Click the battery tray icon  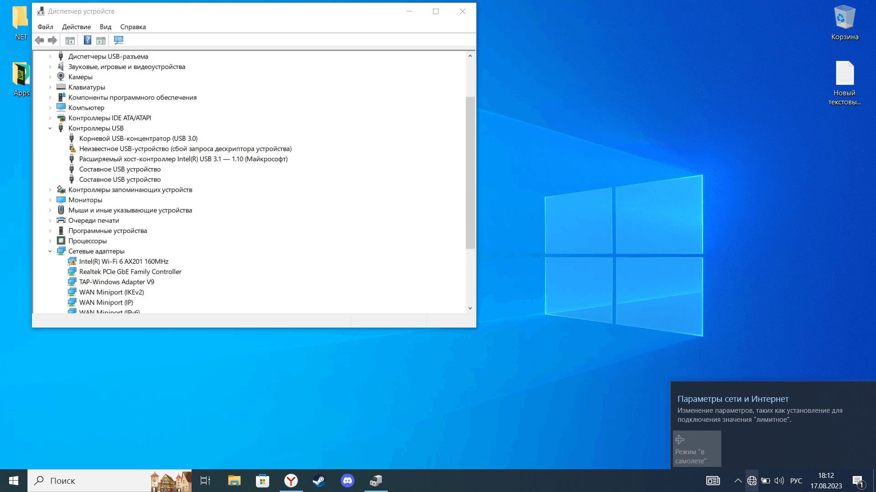click(x=766, y=481)
